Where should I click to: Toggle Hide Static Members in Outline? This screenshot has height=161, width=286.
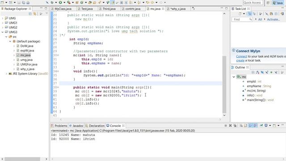tap(267, 72)
